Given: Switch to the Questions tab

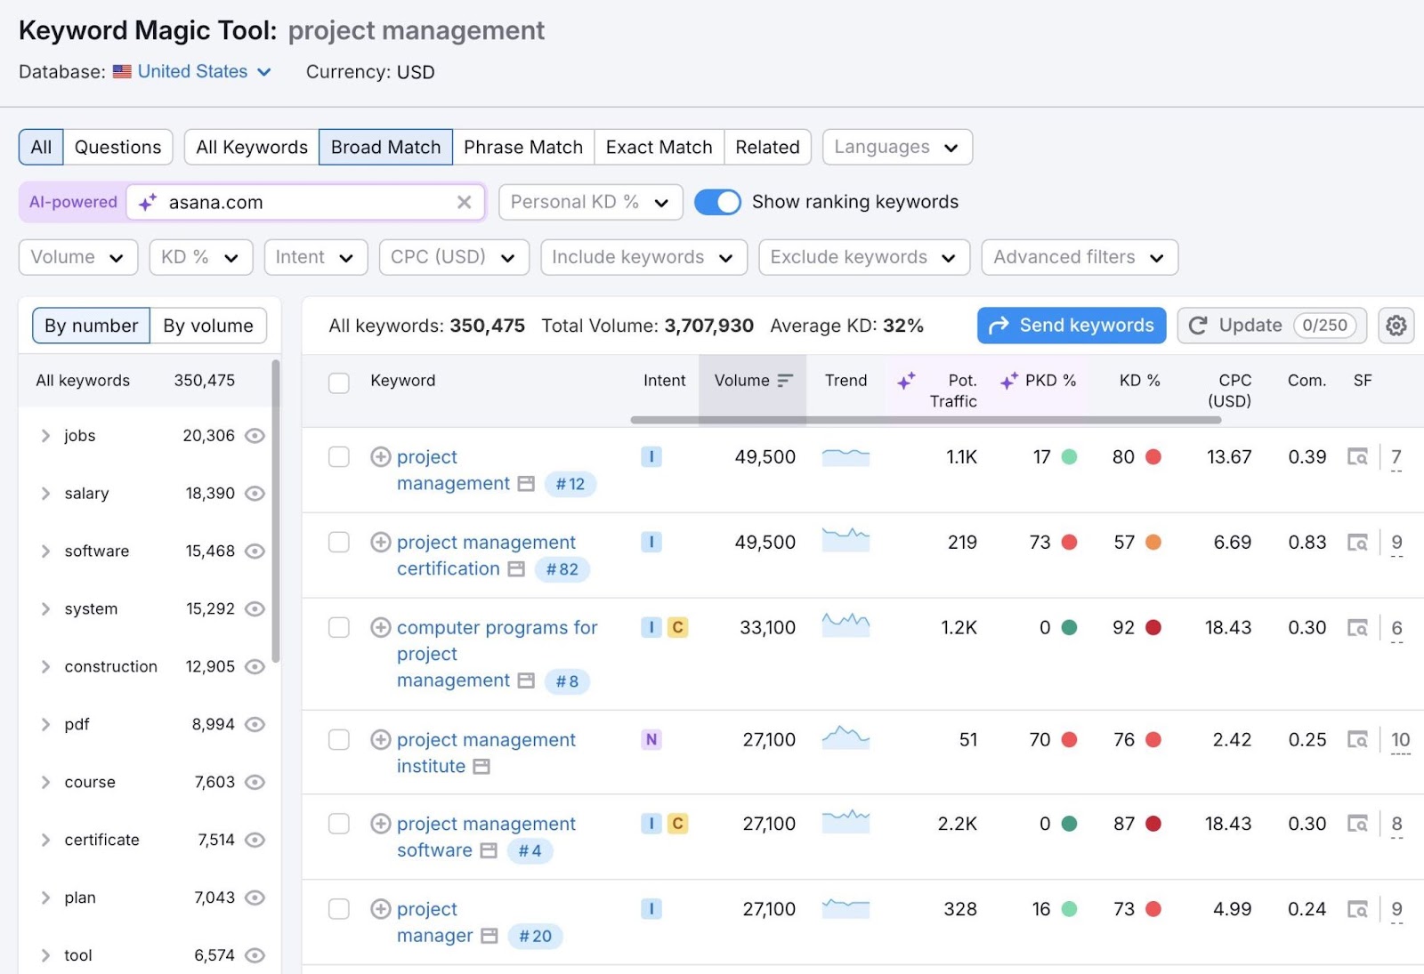Looking at the screenshot, I should pyautogui.click(x=117, y=147).
